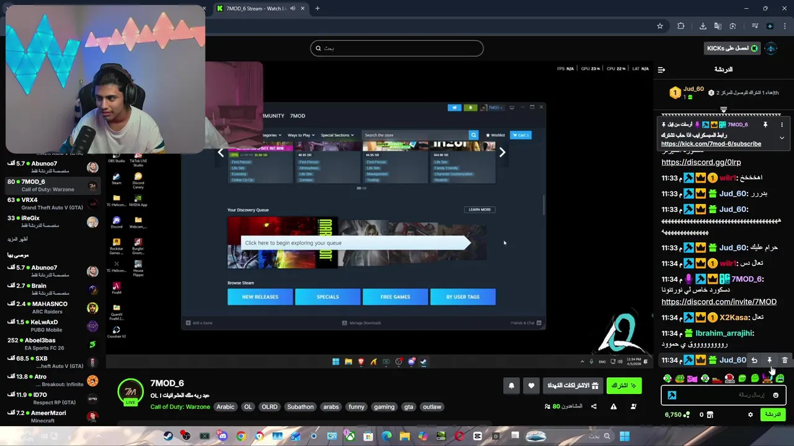Open the AmeerMzori channel in the sidebar
Image resolution: width=794 pixels, height=446 pixels.
[53, 416]
